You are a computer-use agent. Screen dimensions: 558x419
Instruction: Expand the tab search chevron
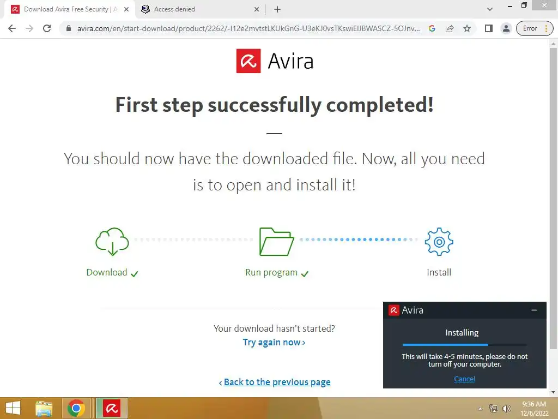(x=490, y=9)
